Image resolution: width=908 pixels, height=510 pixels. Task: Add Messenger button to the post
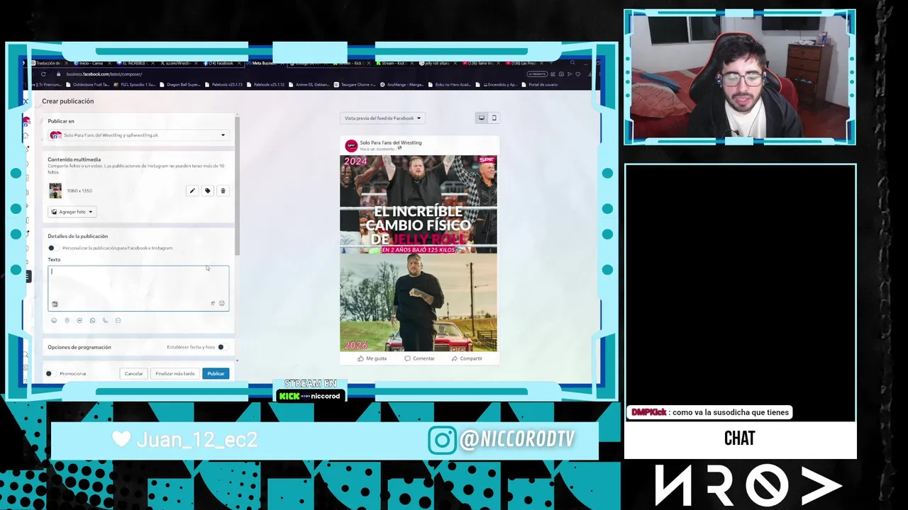[79, 321]
